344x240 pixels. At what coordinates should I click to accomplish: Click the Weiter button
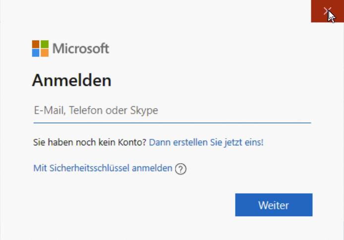[274, 205]
